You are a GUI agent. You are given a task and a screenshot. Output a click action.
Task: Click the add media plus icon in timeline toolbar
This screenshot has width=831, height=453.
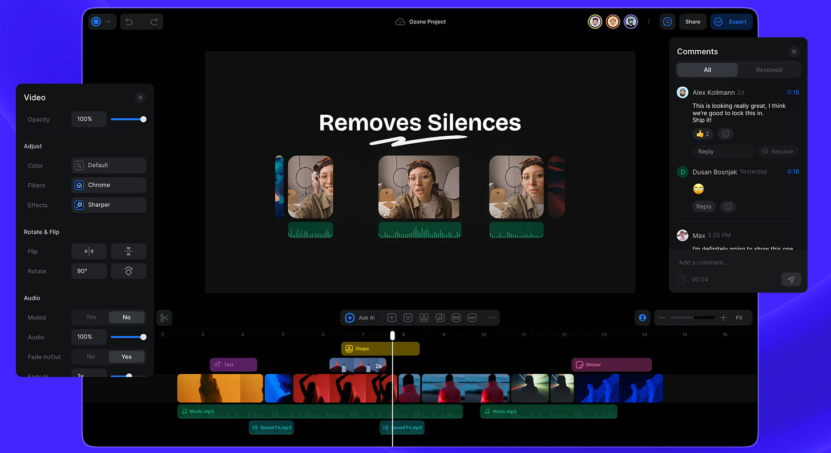point(392,318)
